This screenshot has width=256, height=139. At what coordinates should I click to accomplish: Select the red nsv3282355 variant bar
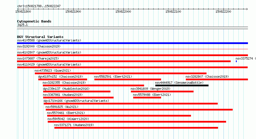[x=93, y=85]
